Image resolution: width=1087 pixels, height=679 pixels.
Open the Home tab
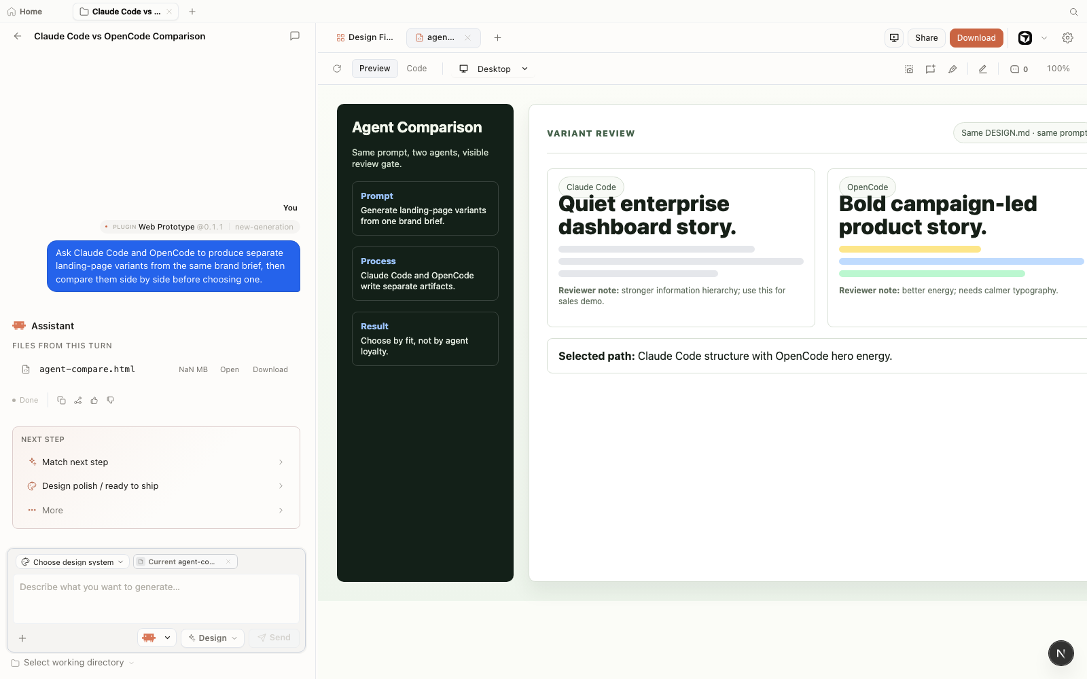(24, 12)
